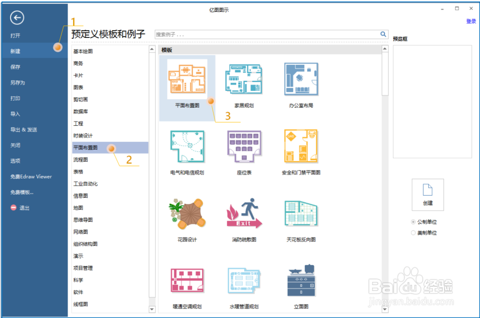This screenshot has width=480, height=318.
Task: Click the 创建 create document button
Action: click(428, 195)
